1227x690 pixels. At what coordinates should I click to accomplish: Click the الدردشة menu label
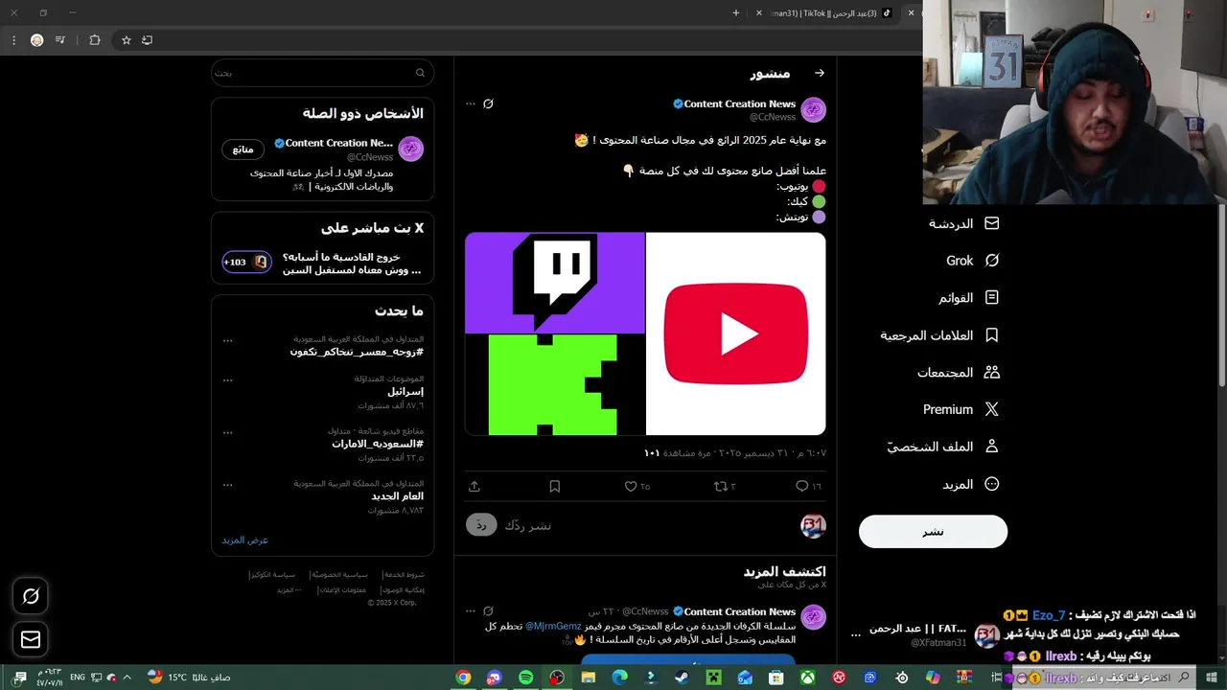(x=950, y=223)
